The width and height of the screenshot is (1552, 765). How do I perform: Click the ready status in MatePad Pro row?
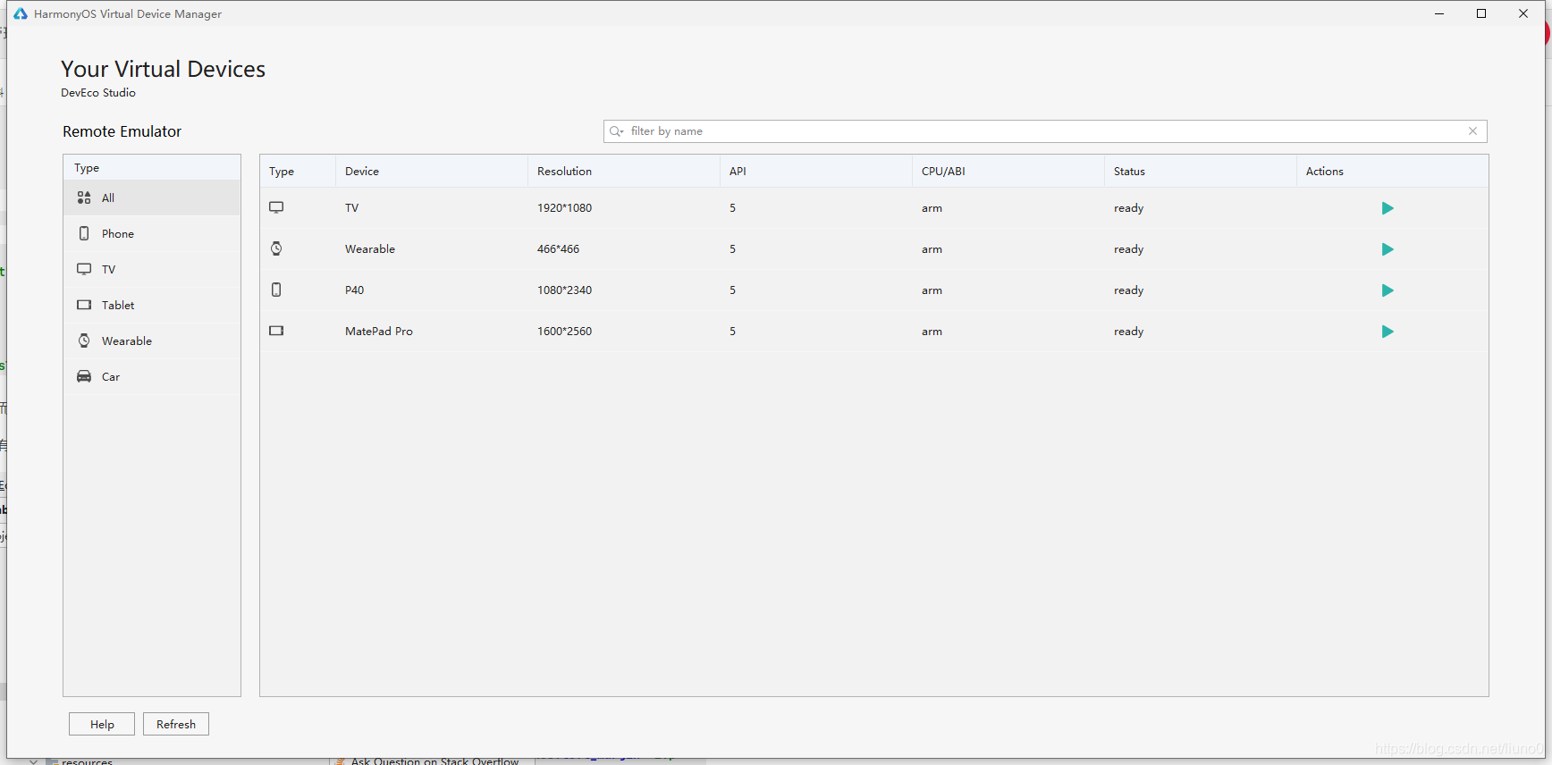pos(1128,332)
